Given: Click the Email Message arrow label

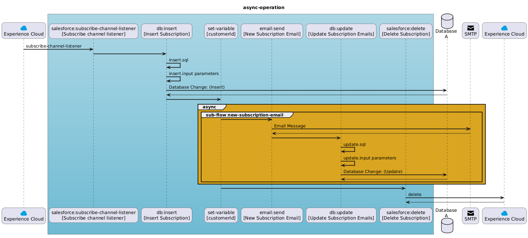Looking at the screenshot, I should (290, 126).
